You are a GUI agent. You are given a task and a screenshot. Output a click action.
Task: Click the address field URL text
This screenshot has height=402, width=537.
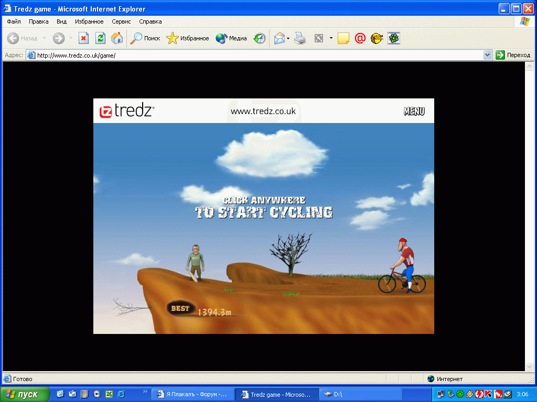(76, 55)
